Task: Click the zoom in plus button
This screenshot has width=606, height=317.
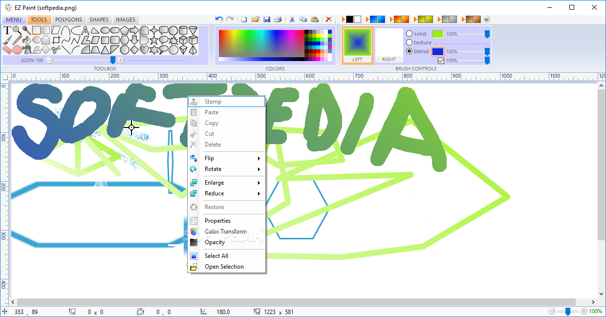Action: 584,311
